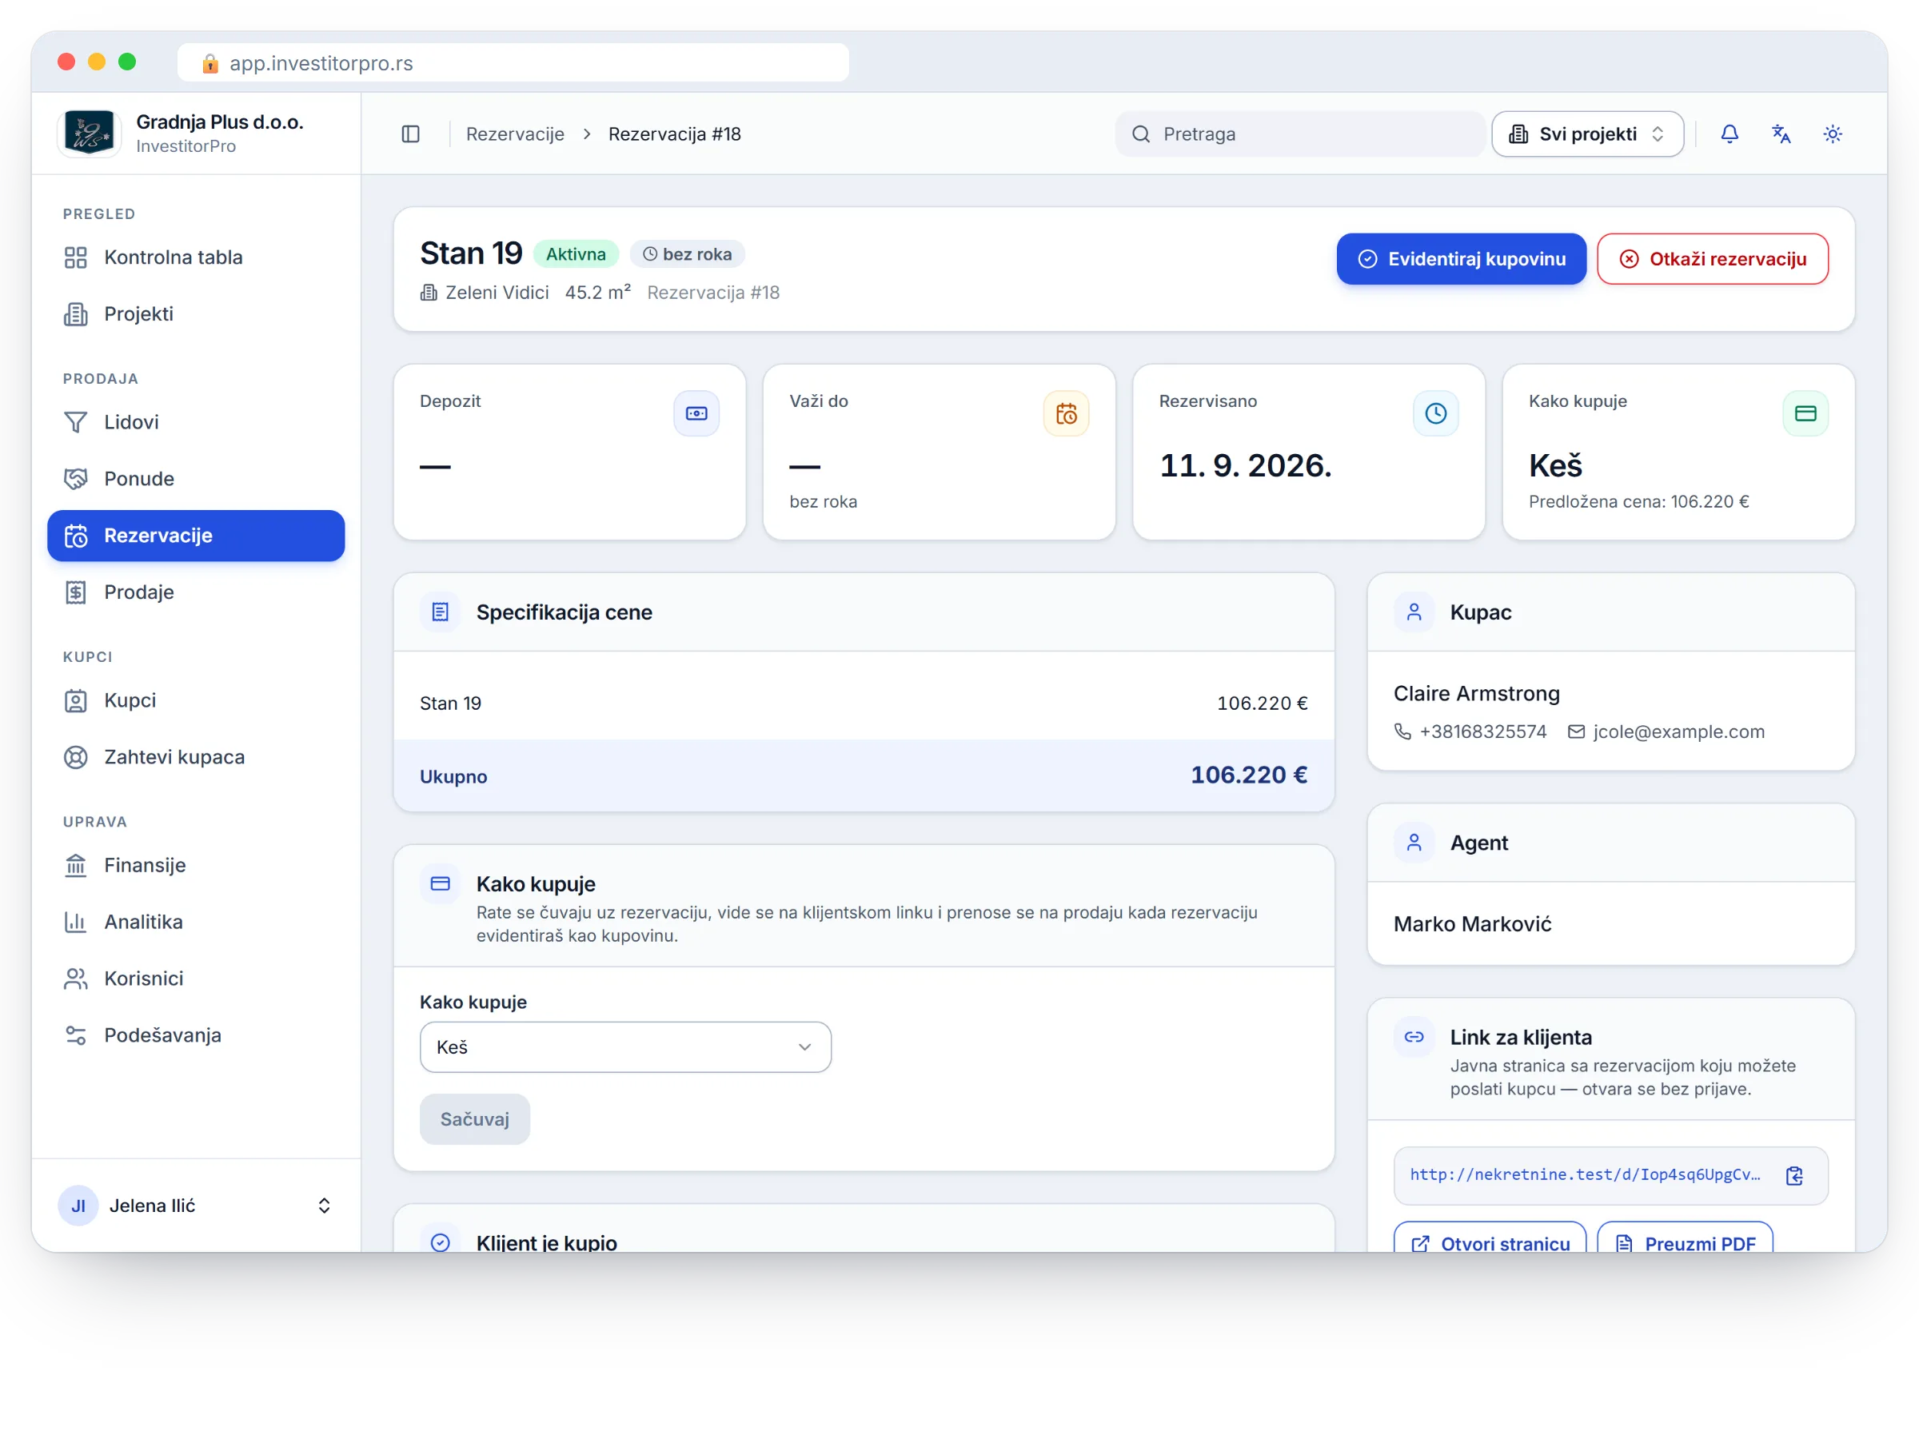1919x1439 pixels.
Task: Open the notifications bell
Action: click(1729, 134)
